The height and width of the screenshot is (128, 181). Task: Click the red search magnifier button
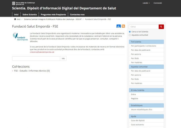pyautogui.click(x=161, y=27)
